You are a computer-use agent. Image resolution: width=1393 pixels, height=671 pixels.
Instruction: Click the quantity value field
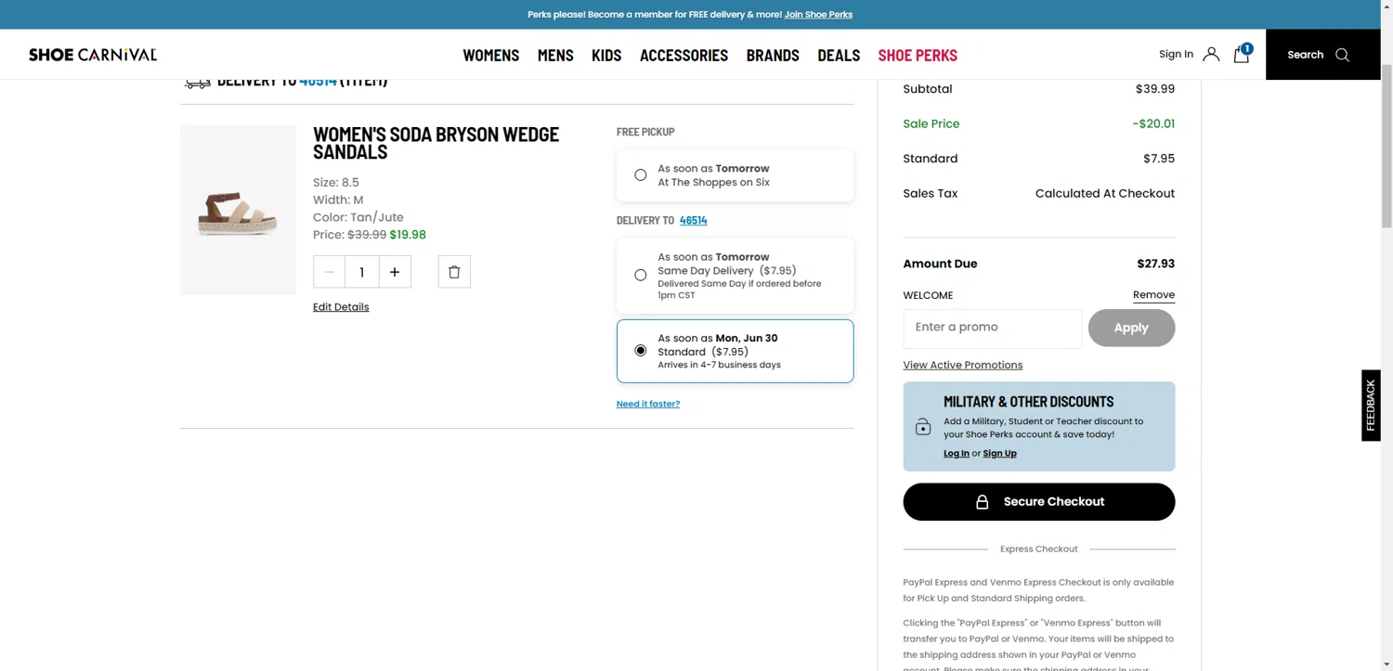coord(362,272)
